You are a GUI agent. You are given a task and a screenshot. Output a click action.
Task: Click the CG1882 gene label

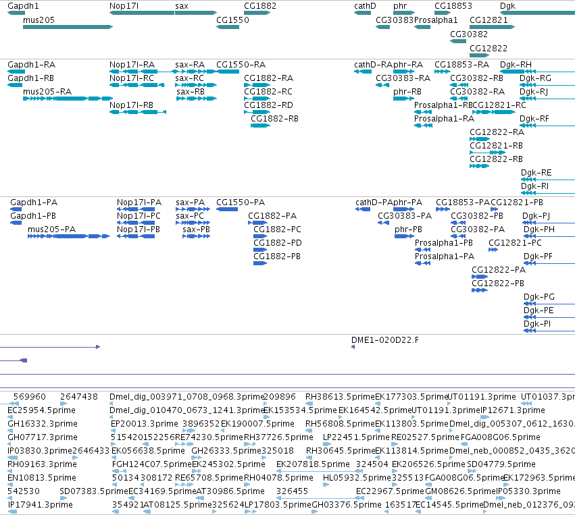(x=260, y=6)
